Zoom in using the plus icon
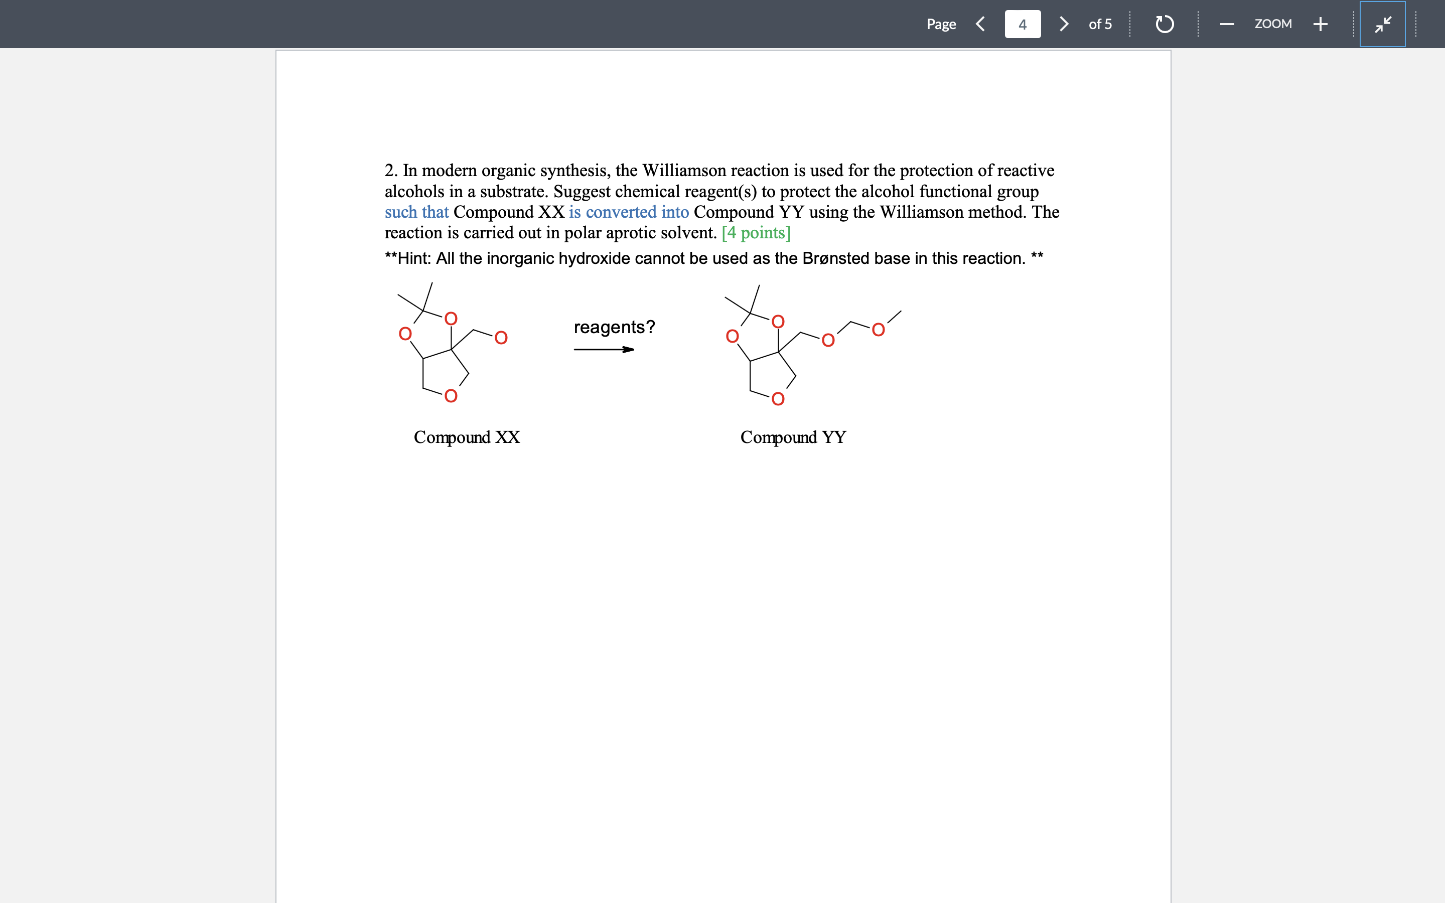Viewport: 1445px width, 903px height. pyautogui.click(x=1320, y=24)
